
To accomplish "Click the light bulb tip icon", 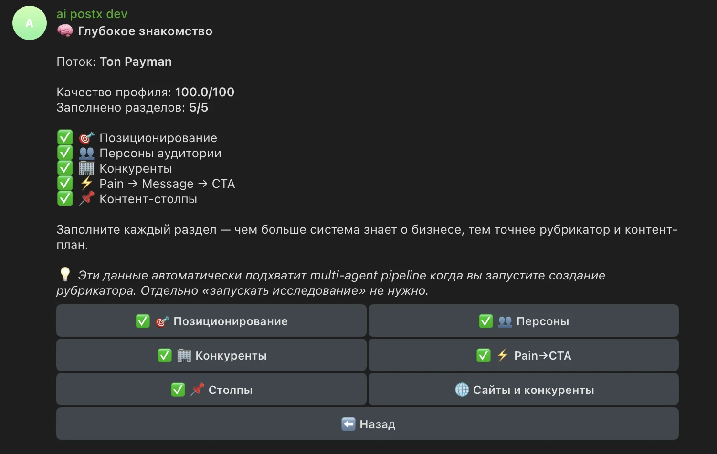I will [x=65, y=274].
